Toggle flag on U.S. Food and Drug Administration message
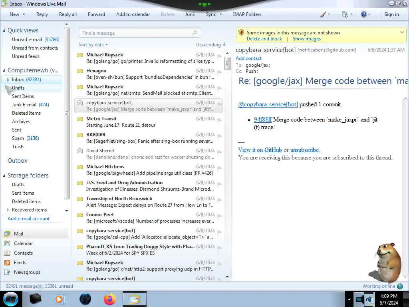 pos(219,184)
